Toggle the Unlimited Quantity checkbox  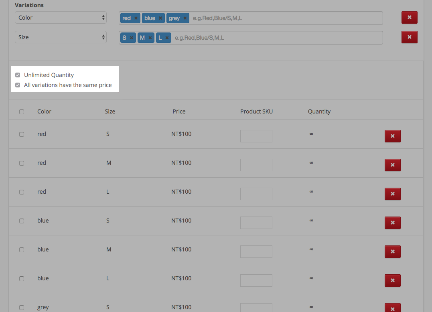18,75
